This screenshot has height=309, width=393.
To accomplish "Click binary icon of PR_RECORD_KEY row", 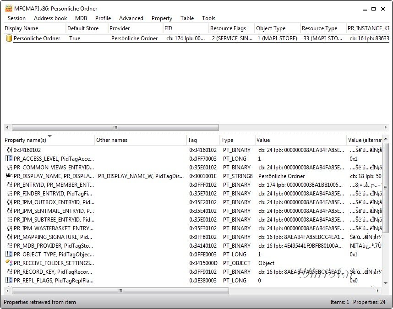I will [x=9, y=271].
